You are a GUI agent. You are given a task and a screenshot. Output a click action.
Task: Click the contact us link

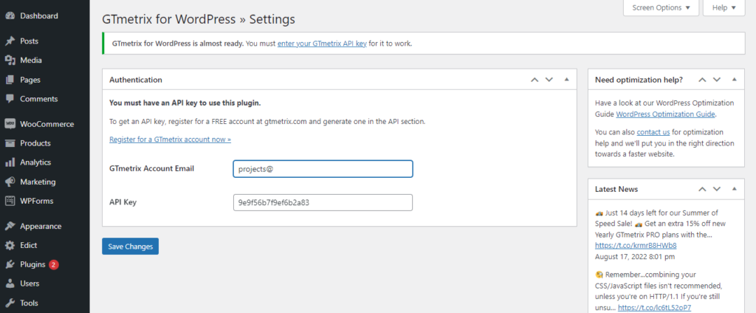click(653, 132)
